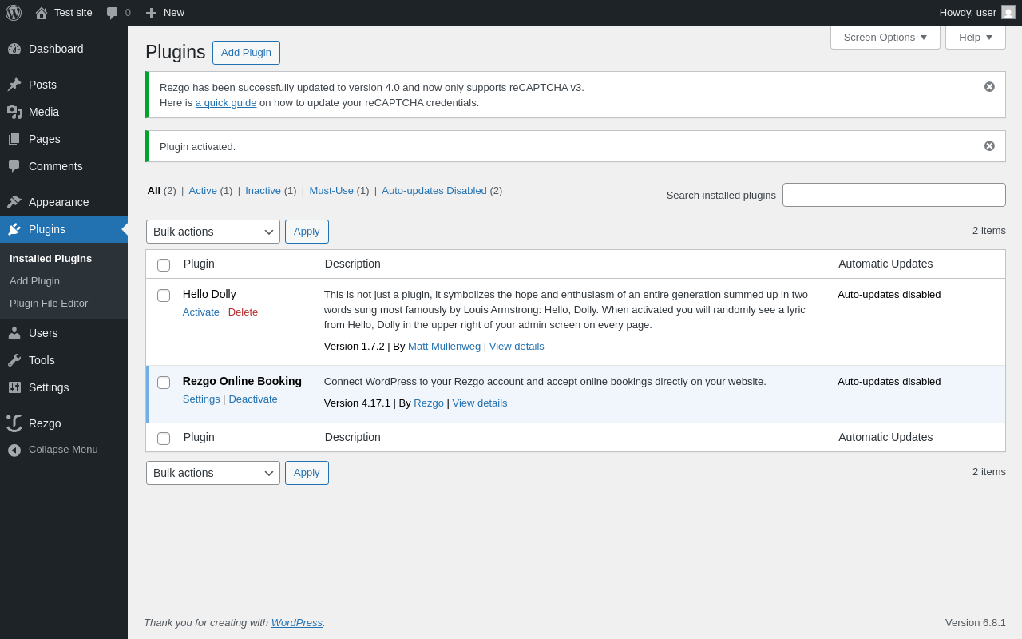Filter by Inactive plugins tab
This screenshot has width=1022, height=639.
(x=263, y=190)
